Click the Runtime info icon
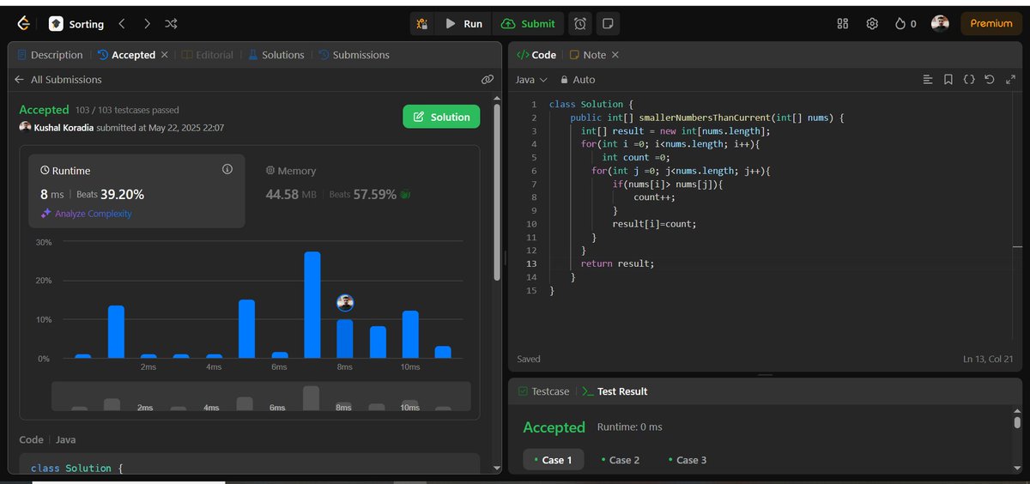 coord(227,170)
